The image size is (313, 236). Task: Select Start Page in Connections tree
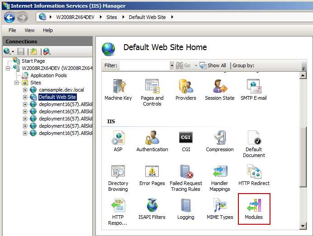[33, 61]
